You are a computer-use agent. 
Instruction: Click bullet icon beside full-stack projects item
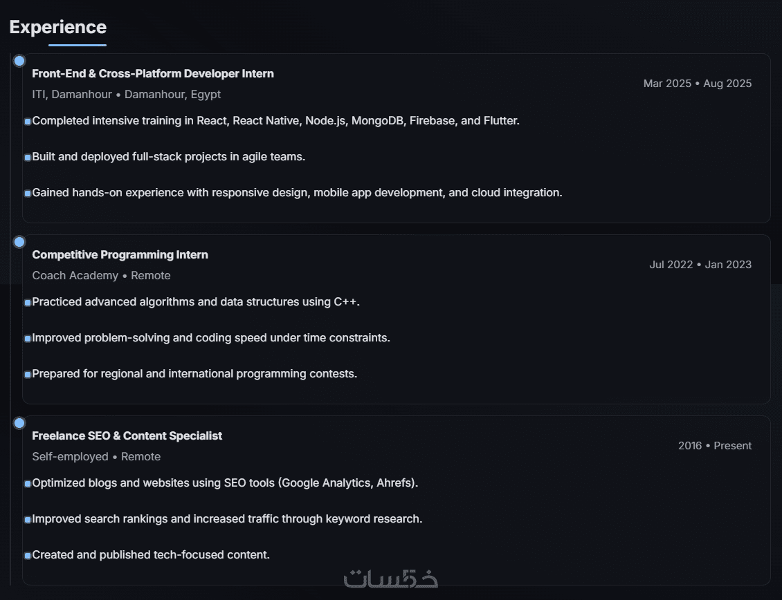28,158
